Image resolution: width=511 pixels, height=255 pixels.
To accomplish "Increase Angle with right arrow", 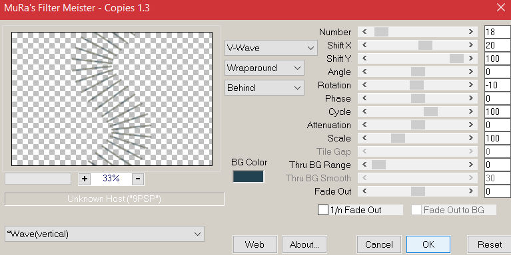I will coord(471,72).
